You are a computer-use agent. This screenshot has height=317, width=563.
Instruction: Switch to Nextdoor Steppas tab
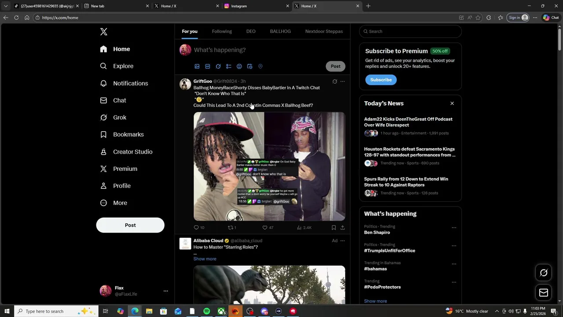(324, 31)
